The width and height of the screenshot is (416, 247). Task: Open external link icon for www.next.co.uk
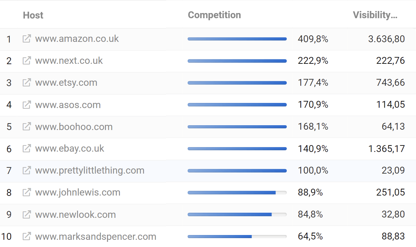pyautogui.click(x=26, y=61)
